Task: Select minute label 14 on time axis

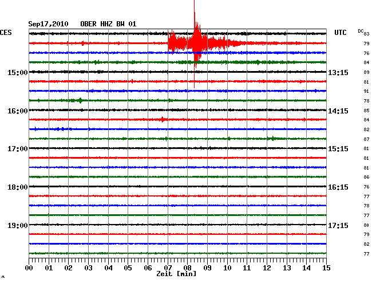Action: (x=307, y=268)
